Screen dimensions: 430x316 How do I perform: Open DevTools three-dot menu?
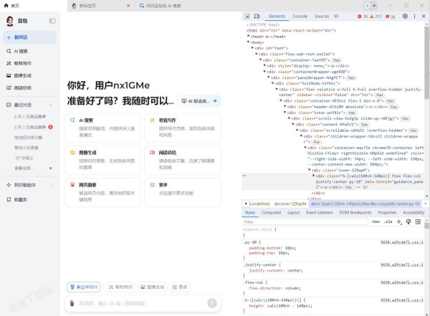pos(414,16)
